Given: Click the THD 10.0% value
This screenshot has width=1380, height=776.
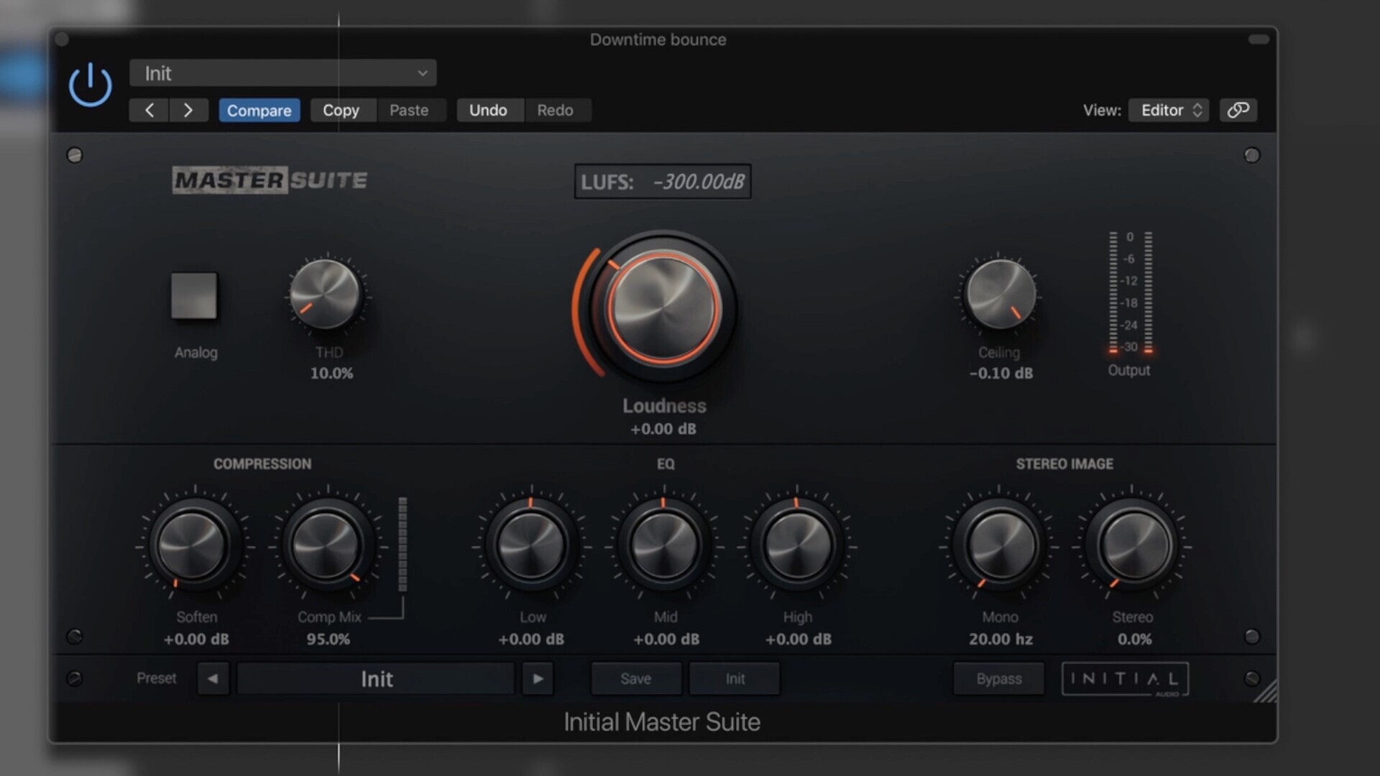Looking at the screenshot, I should 331,374.
